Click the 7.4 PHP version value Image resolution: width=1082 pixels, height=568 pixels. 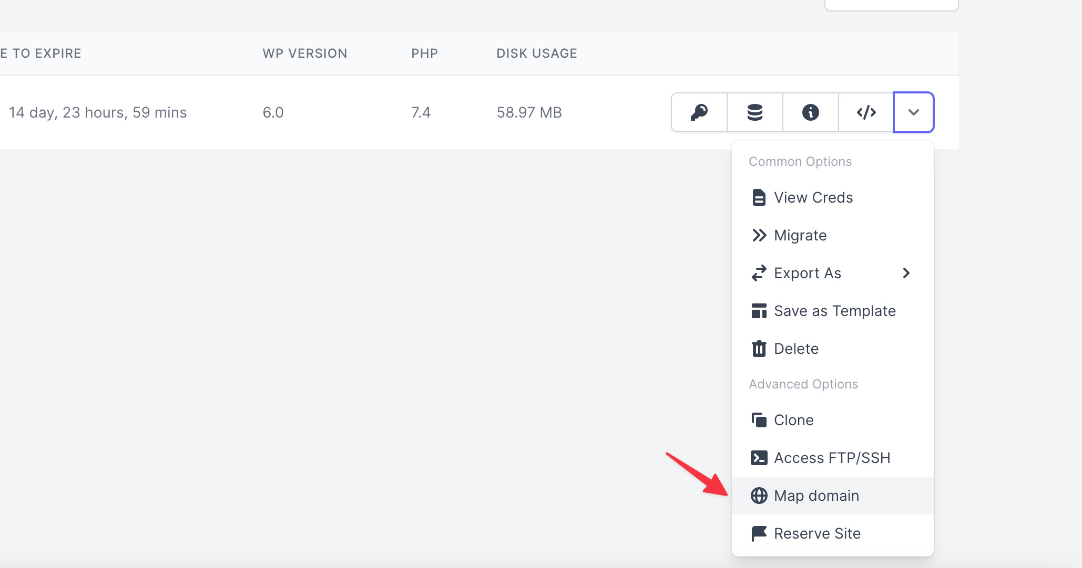tap(421, 112)
